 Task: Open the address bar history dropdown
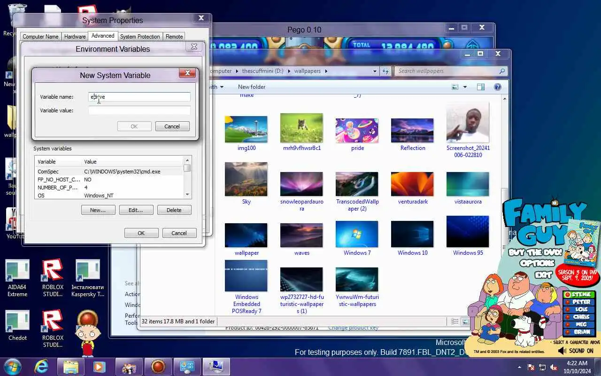click(375, 71)
